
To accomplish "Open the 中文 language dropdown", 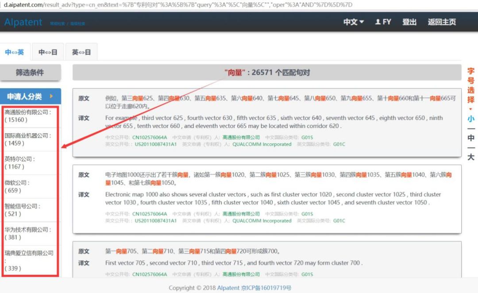I will 353,22.
